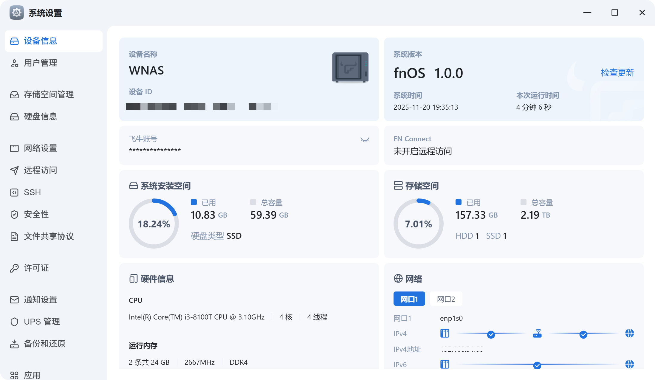Click the SSH terminal icon
The image size is (655, 380).
pos(14,193)
